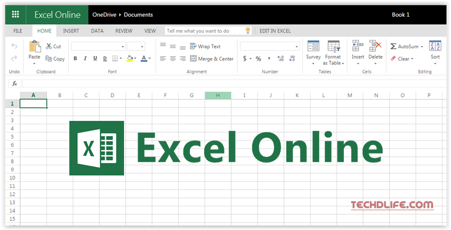
Task: Increase decimal places
Action: 281,58
